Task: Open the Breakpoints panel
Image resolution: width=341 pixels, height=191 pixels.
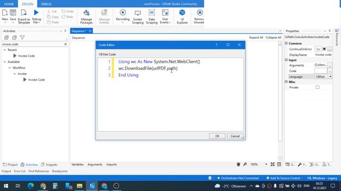Action: 60,171
